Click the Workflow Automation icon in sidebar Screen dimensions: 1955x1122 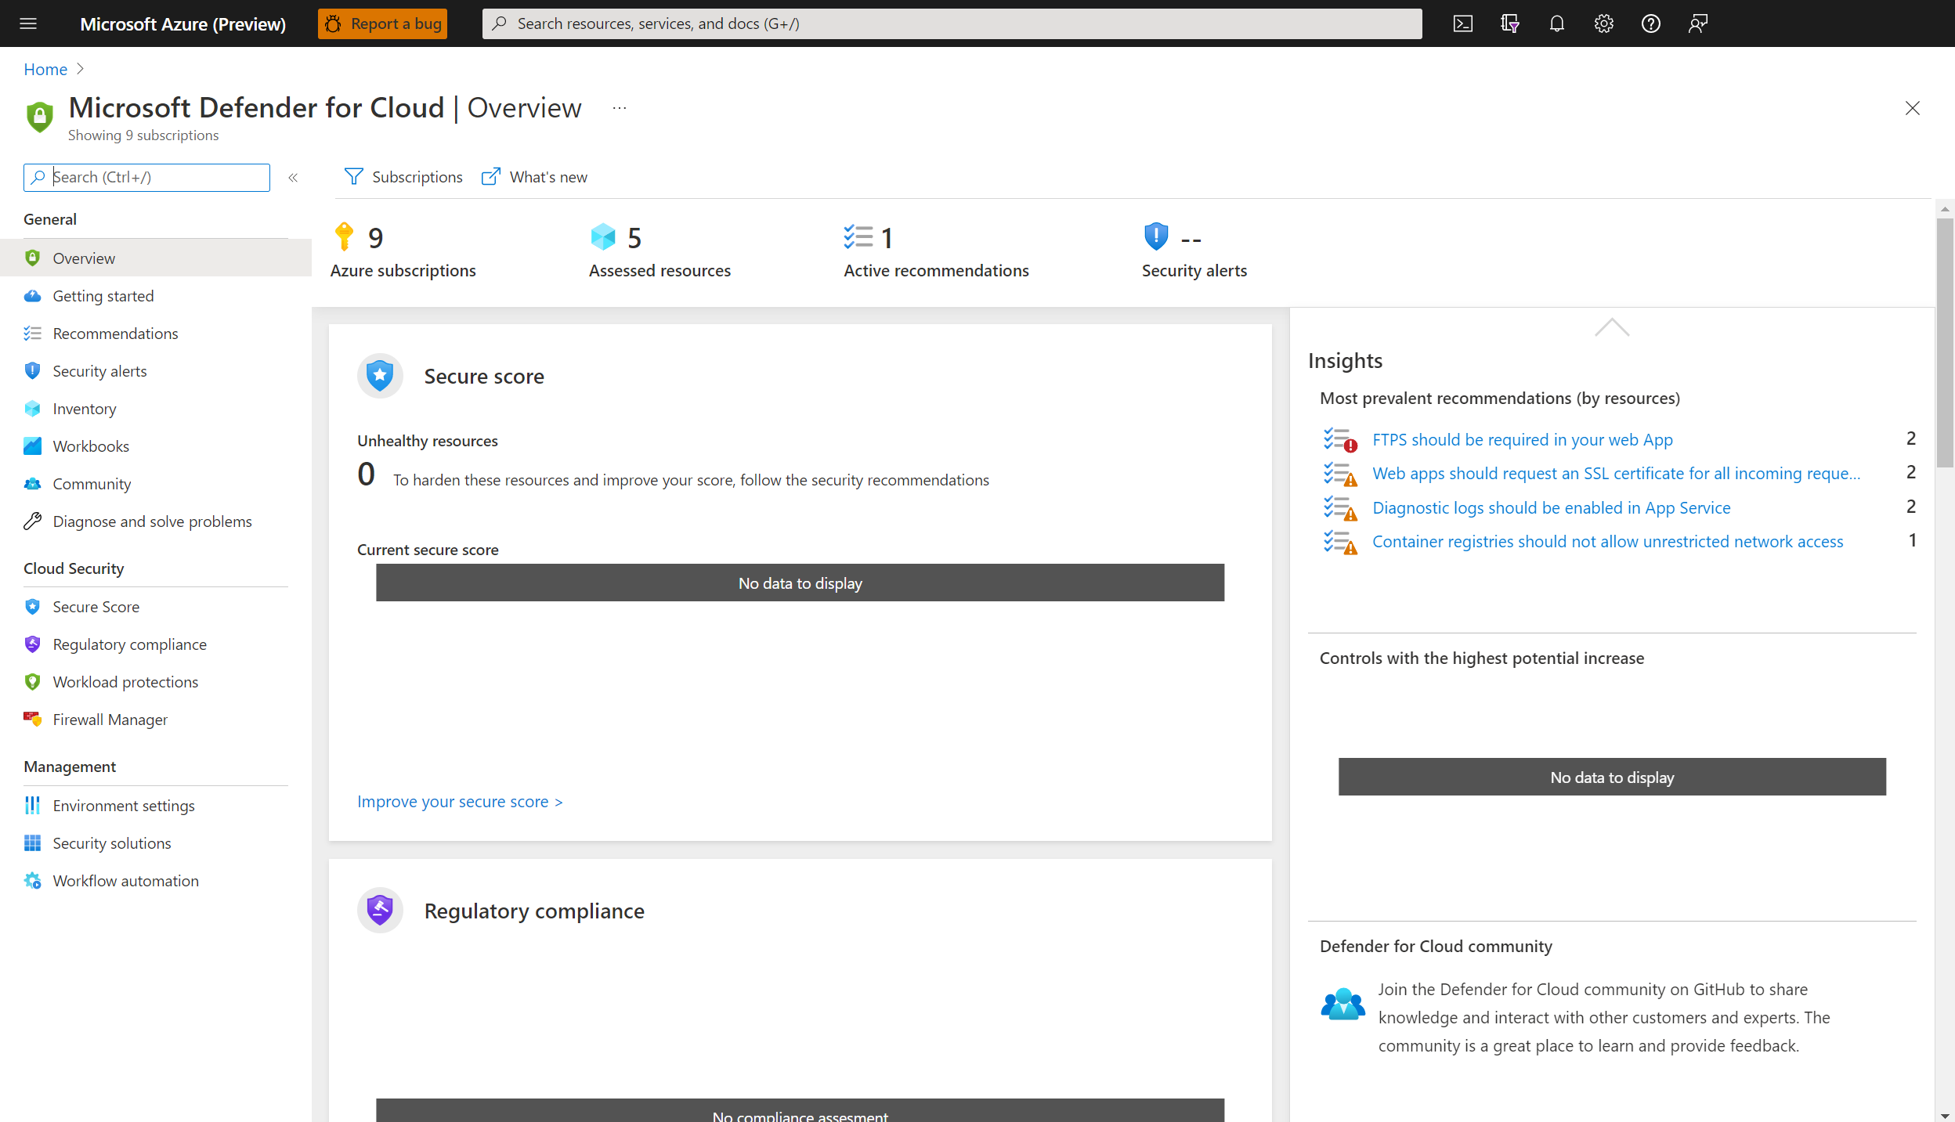[x=32, y=880]
